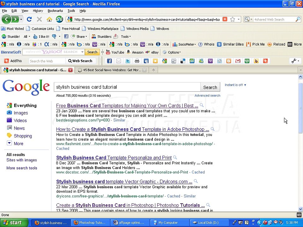Screen dimensions: 303x227
Task: Bookmark this page with the star icon
Action: [x=233, y=19]
